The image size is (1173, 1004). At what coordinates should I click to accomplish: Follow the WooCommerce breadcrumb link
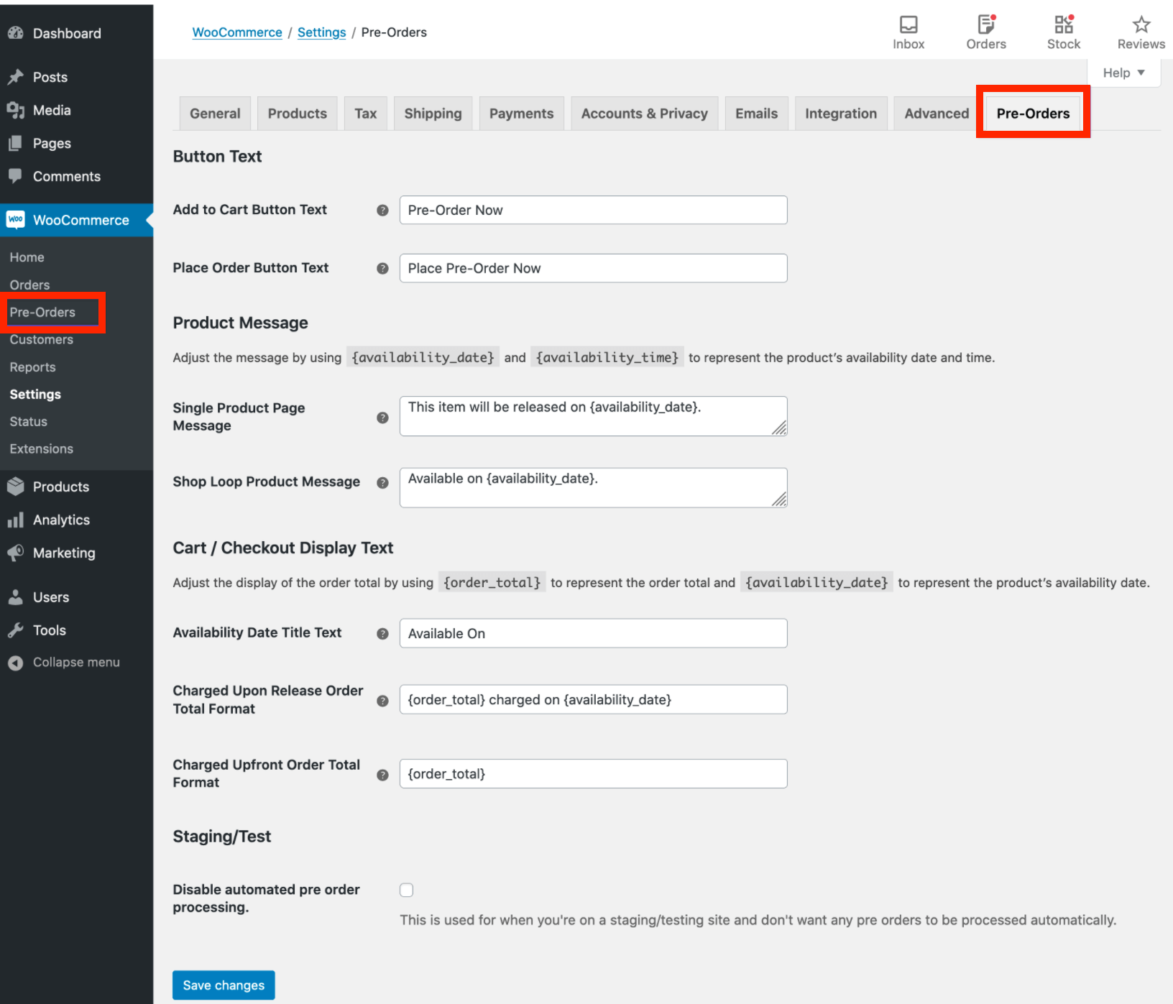(237, 32)
